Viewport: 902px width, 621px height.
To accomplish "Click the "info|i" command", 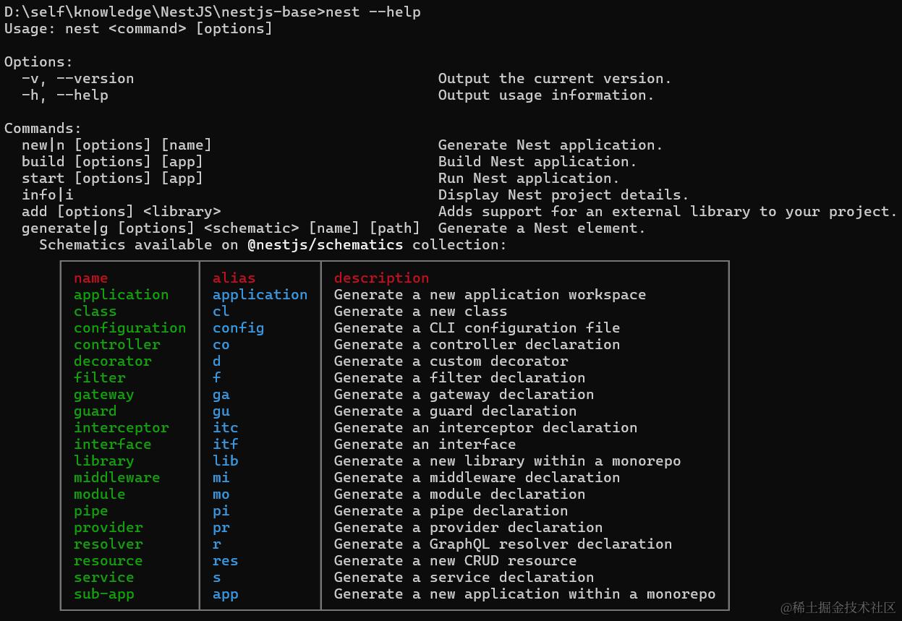I will coord(48,194).
